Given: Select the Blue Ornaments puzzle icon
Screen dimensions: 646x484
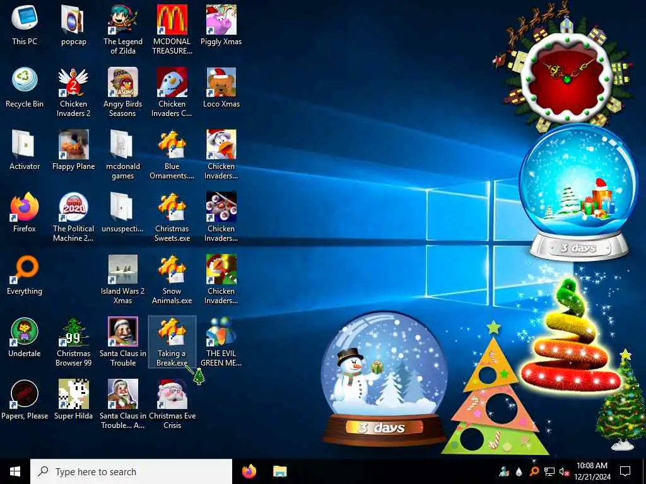Looking at the screenshot, I should 172,154.
